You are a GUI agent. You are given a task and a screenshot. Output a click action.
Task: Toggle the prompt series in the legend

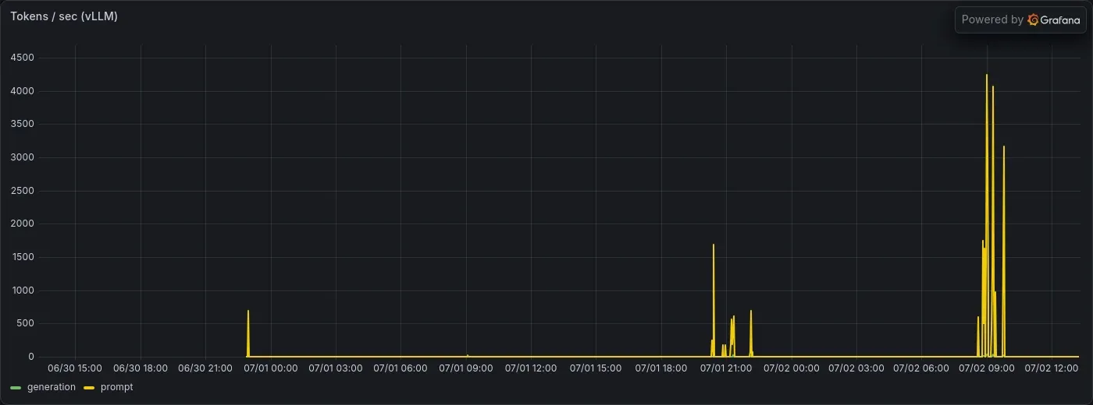pos(117,387)
